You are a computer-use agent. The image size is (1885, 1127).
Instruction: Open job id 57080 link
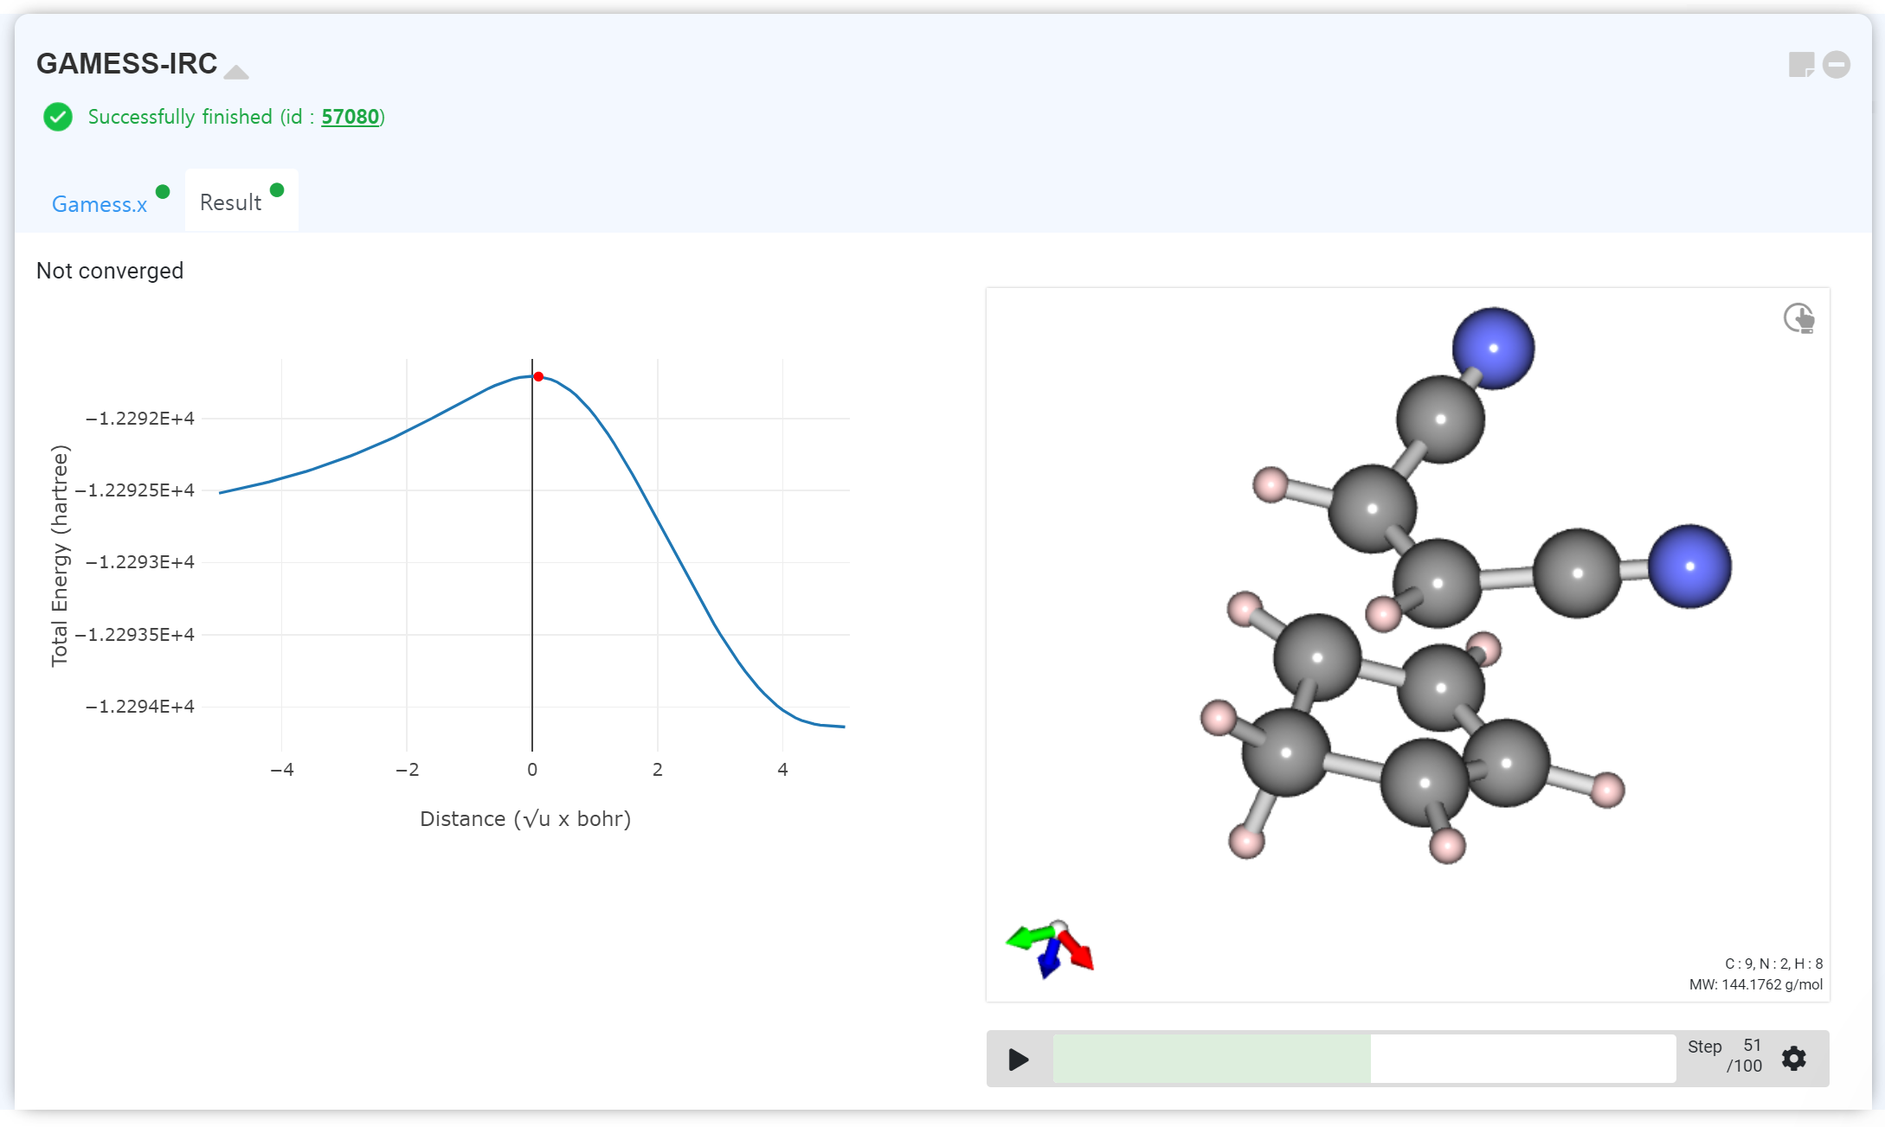click(351, 117)
